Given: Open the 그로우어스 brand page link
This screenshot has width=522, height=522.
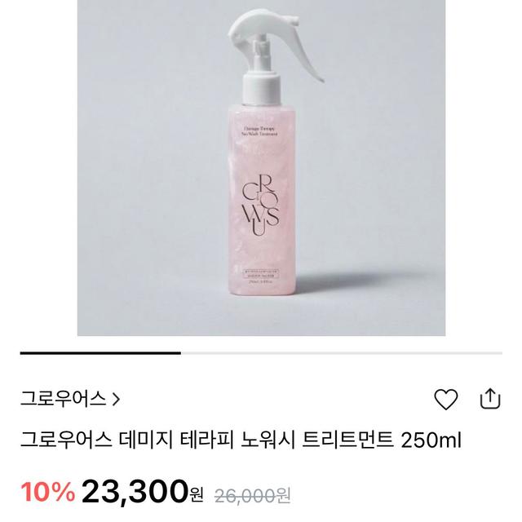Looking at the screenshot, I should tap(70, 399).
